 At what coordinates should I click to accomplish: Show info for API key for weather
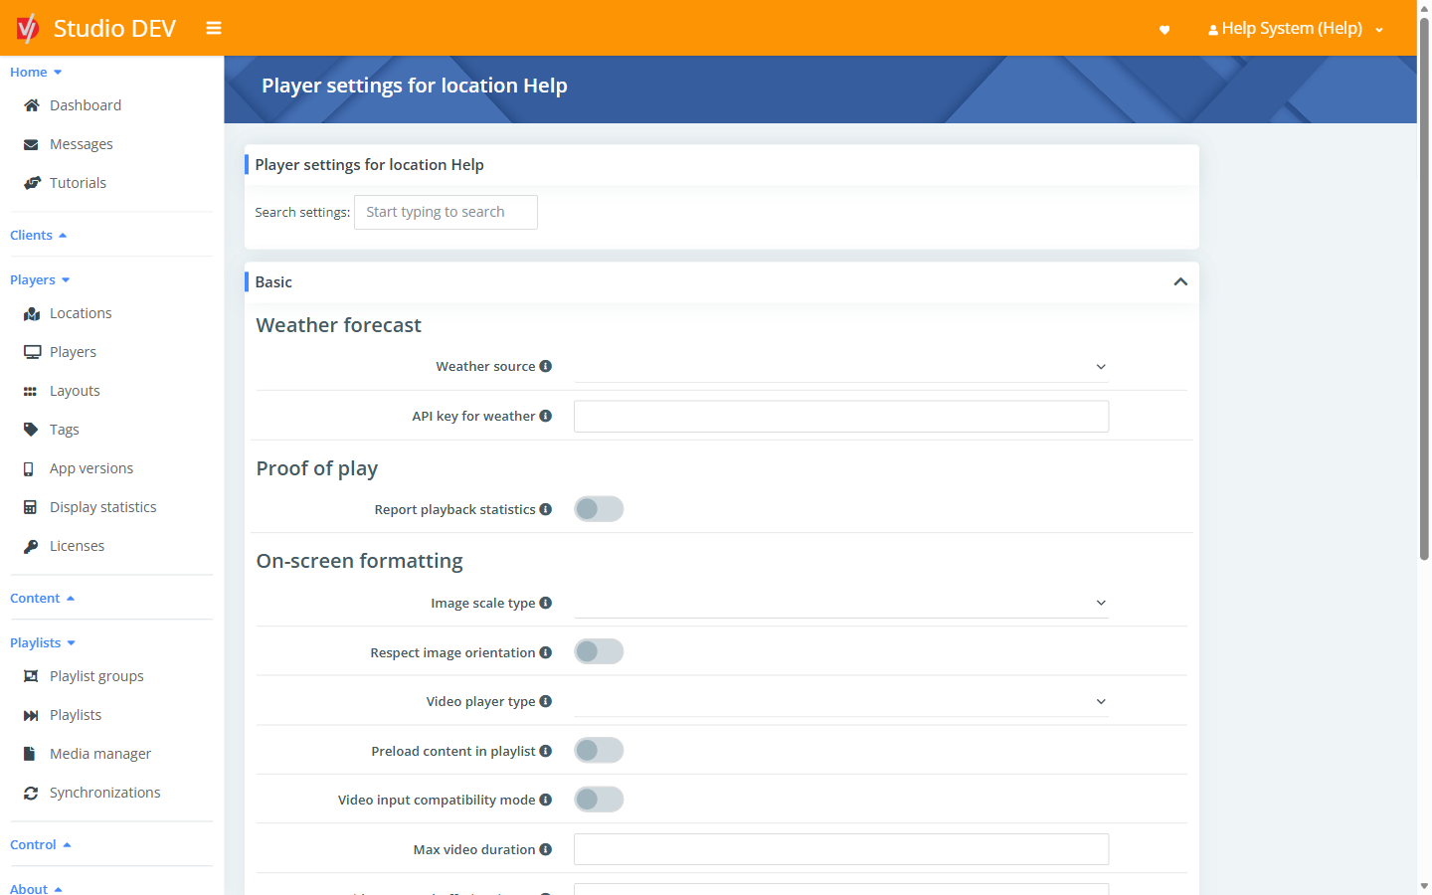click(x=545, y=416)
